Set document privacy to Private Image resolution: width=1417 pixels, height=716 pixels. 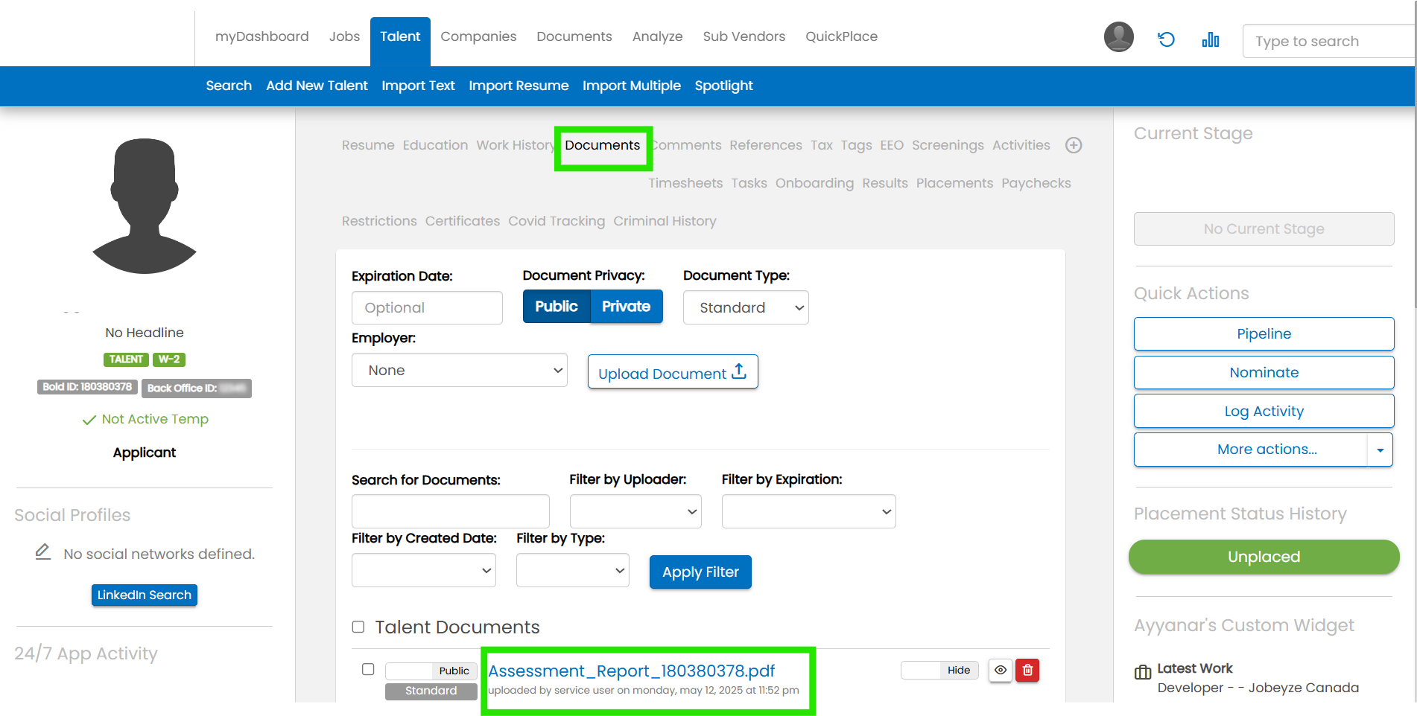click(x=626, y=307)
